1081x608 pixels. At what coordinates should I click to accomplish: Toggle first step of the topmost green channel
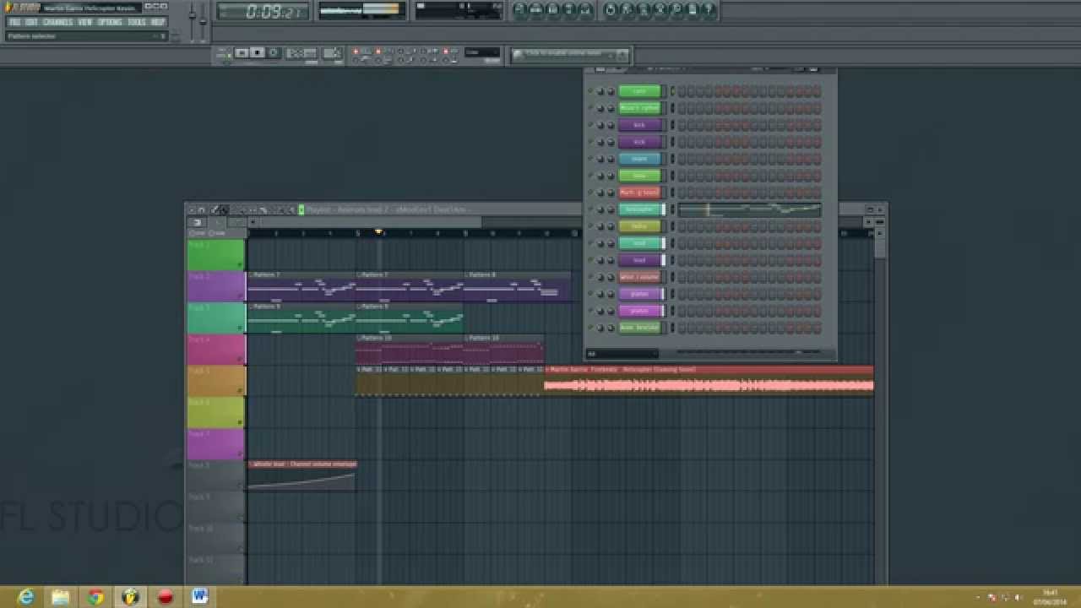[682, 91]
